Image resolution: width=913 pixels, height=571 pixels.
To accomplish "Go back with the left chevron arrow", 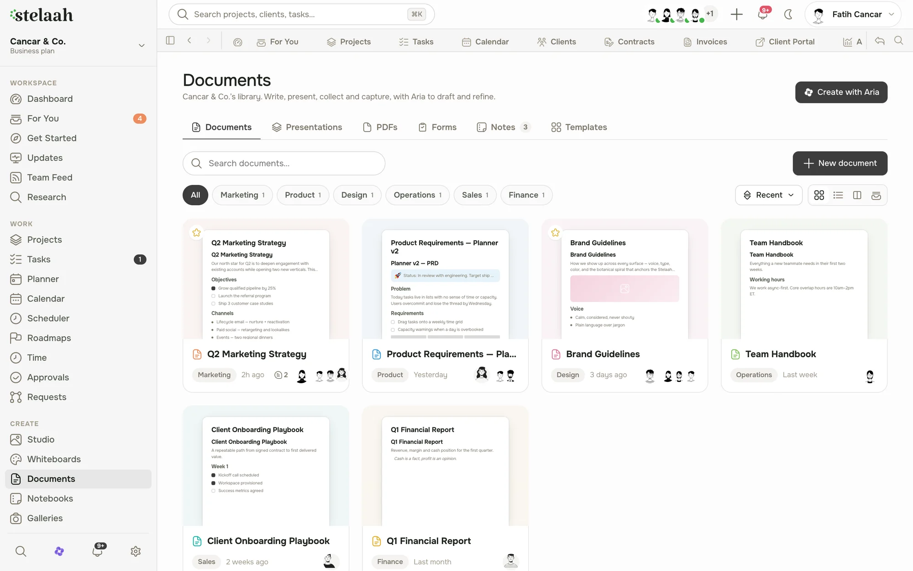I will pyautogui.click(x=189, y=41).
